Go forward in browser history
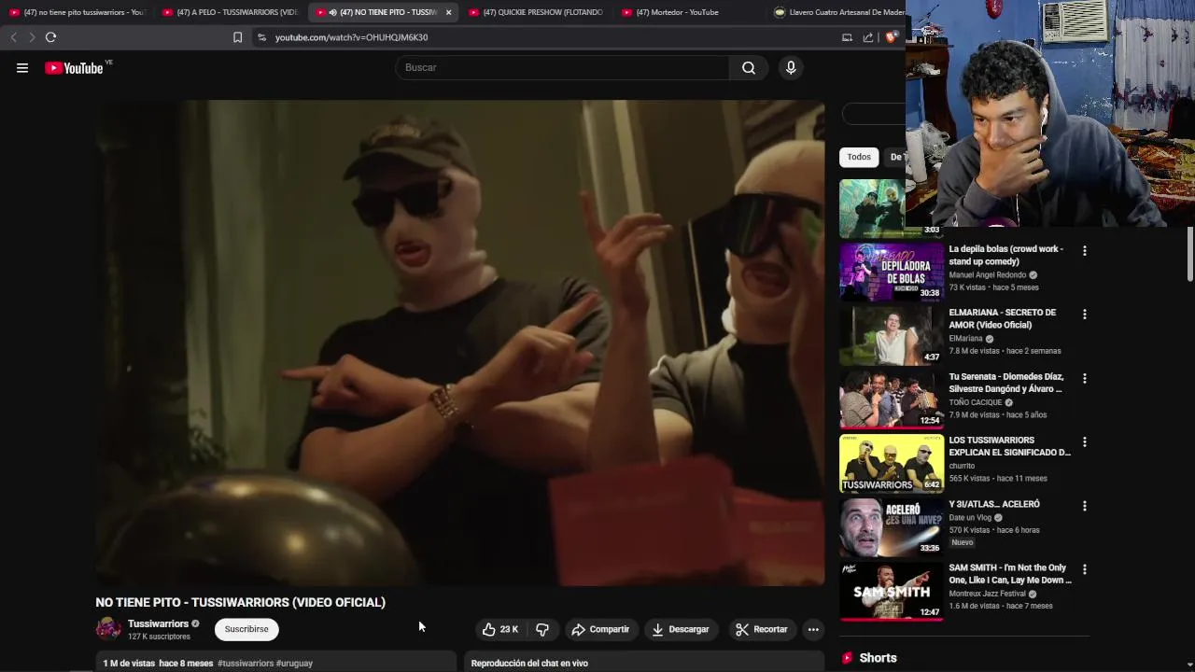This screenshot has width=1195, height=672. [31, 37]
